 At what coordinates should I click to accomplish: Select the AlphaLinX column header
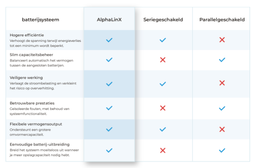(109, 20)
